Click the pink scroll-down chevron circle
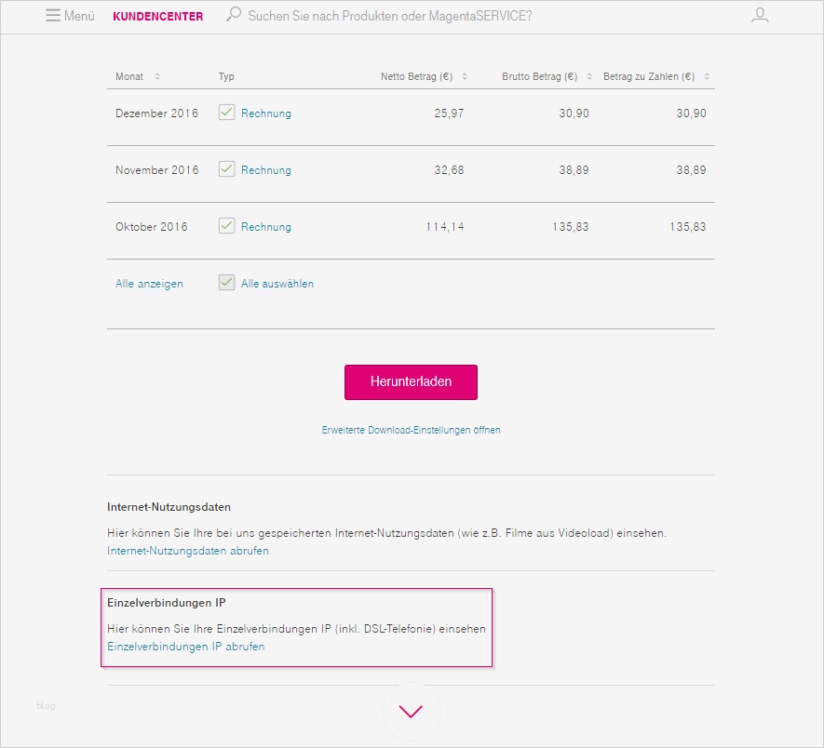 pos(411,712)
